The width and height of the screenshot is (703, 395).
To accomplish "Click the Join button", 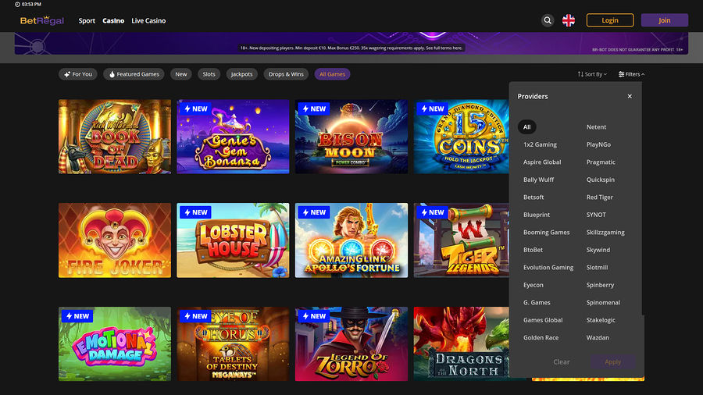I will (x=665, y=20).
